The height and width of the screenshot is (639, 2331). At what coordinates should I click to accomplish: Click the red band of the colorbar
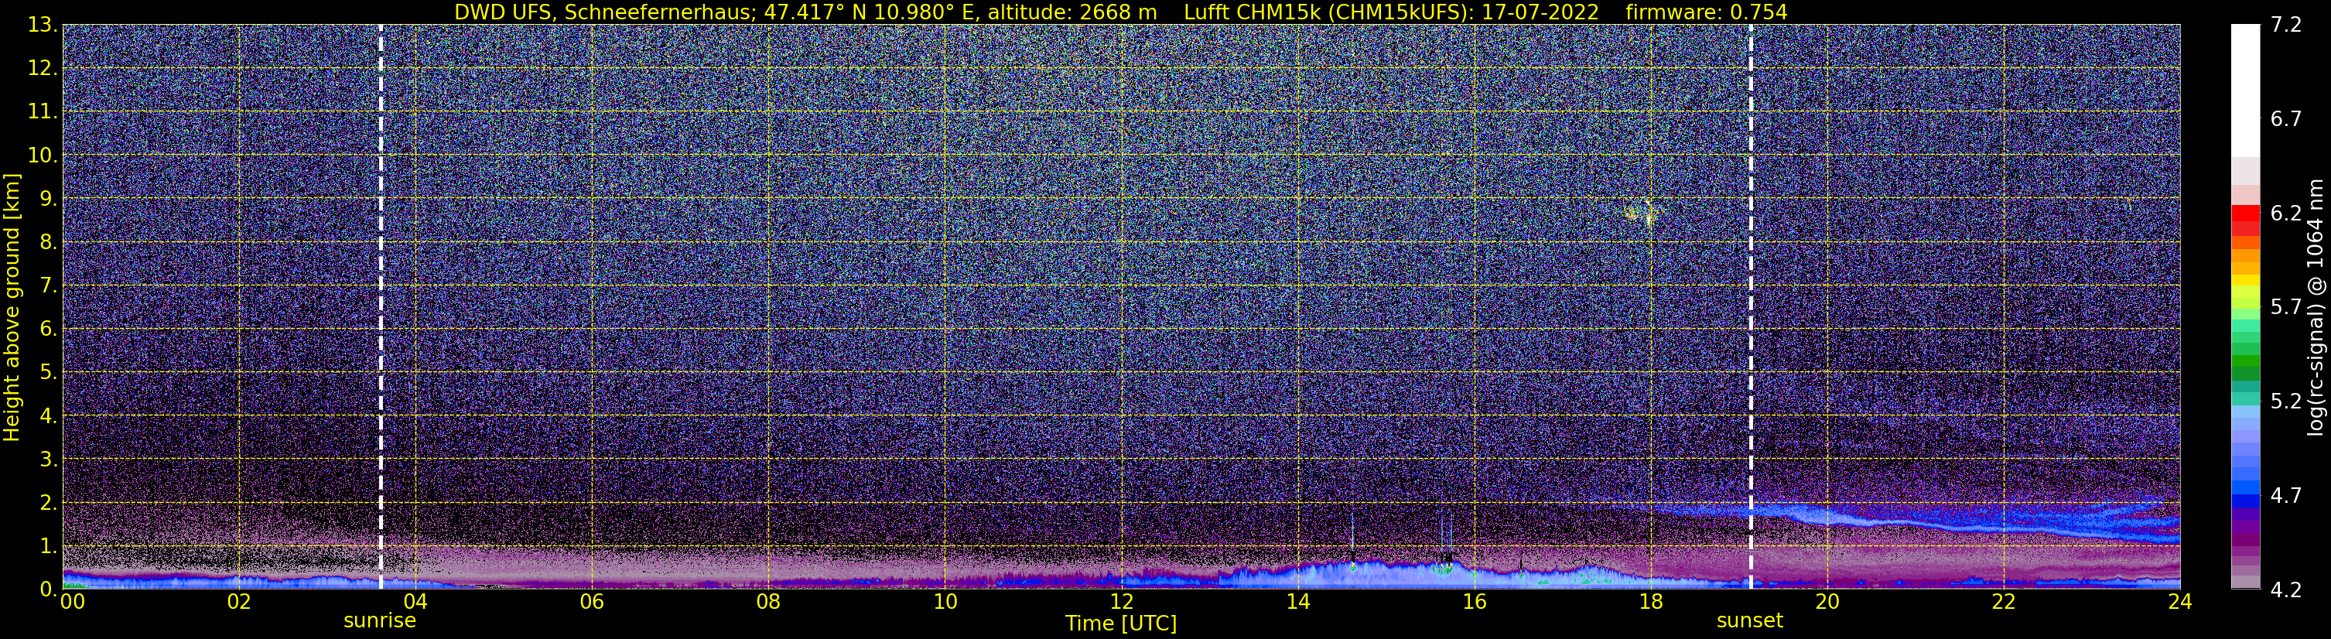click(x=2245, y=220)
